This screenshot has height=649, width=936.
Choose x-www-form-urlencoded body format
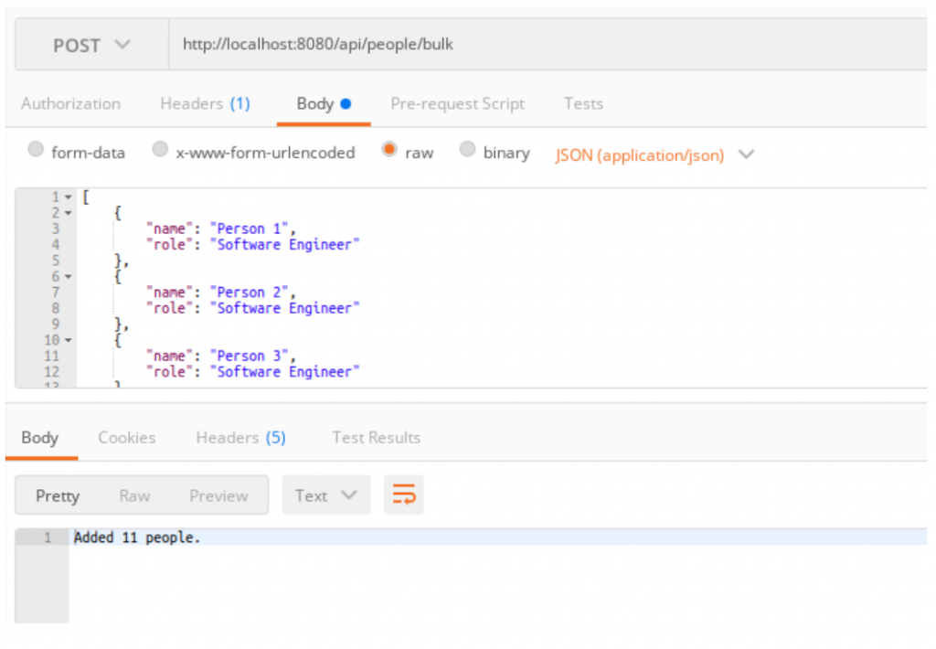[x=160, y=152]
